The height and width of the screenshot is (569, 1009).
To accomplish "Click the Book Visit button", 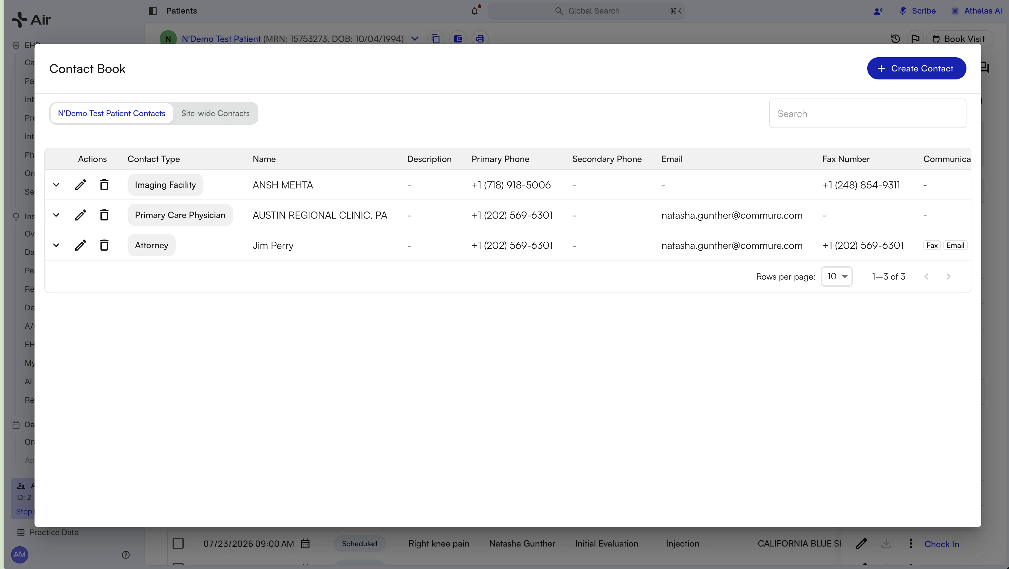I will tap(959, 39).
